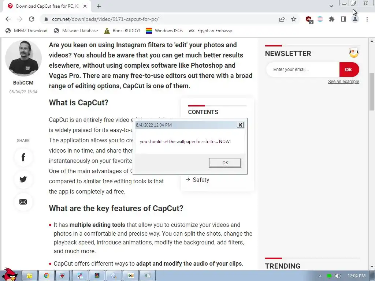This screenshot has height=281, width=375.
Task: Click the TRENDING section heading
Action: 283,266
